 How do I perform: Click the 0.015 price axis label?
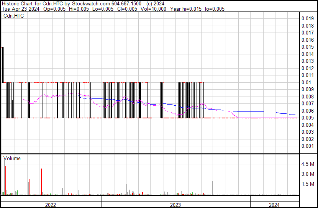coord(307,47)
